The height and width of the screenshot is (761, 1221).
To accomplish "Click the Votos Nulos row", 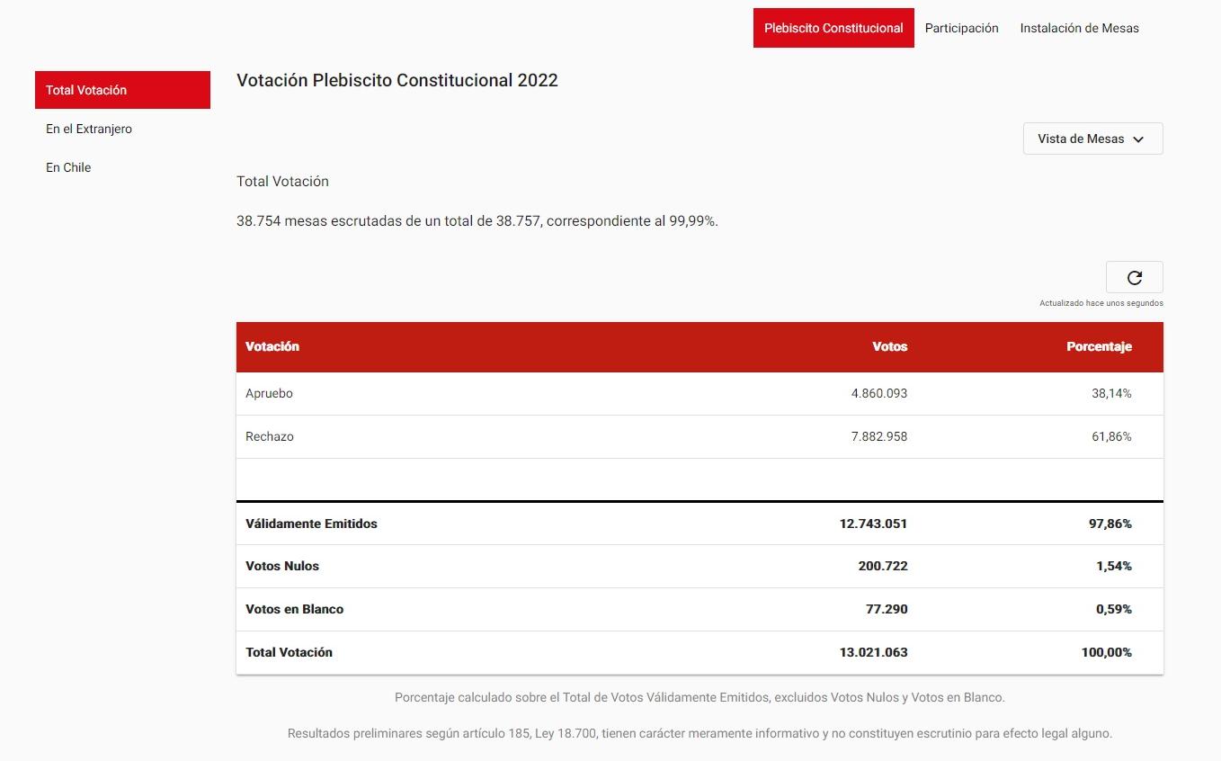I will [x=700, y=566].
